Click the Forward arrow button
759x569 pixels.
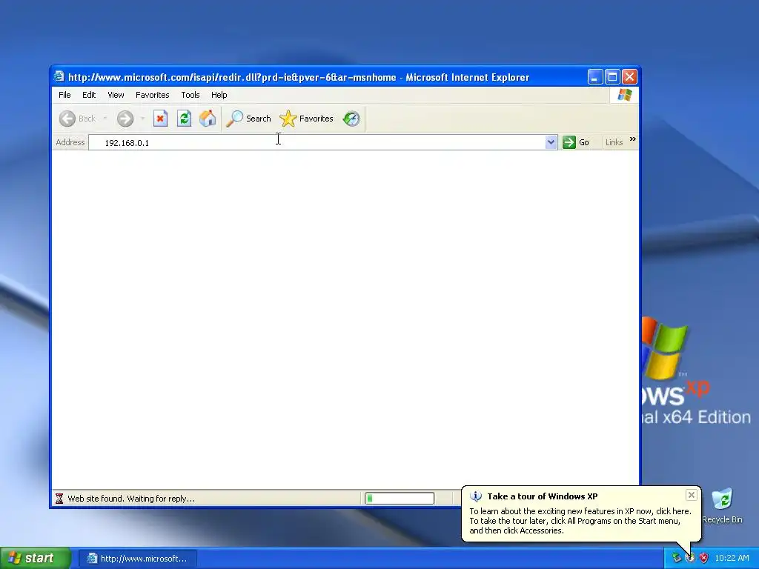click(x=125, y=119)
